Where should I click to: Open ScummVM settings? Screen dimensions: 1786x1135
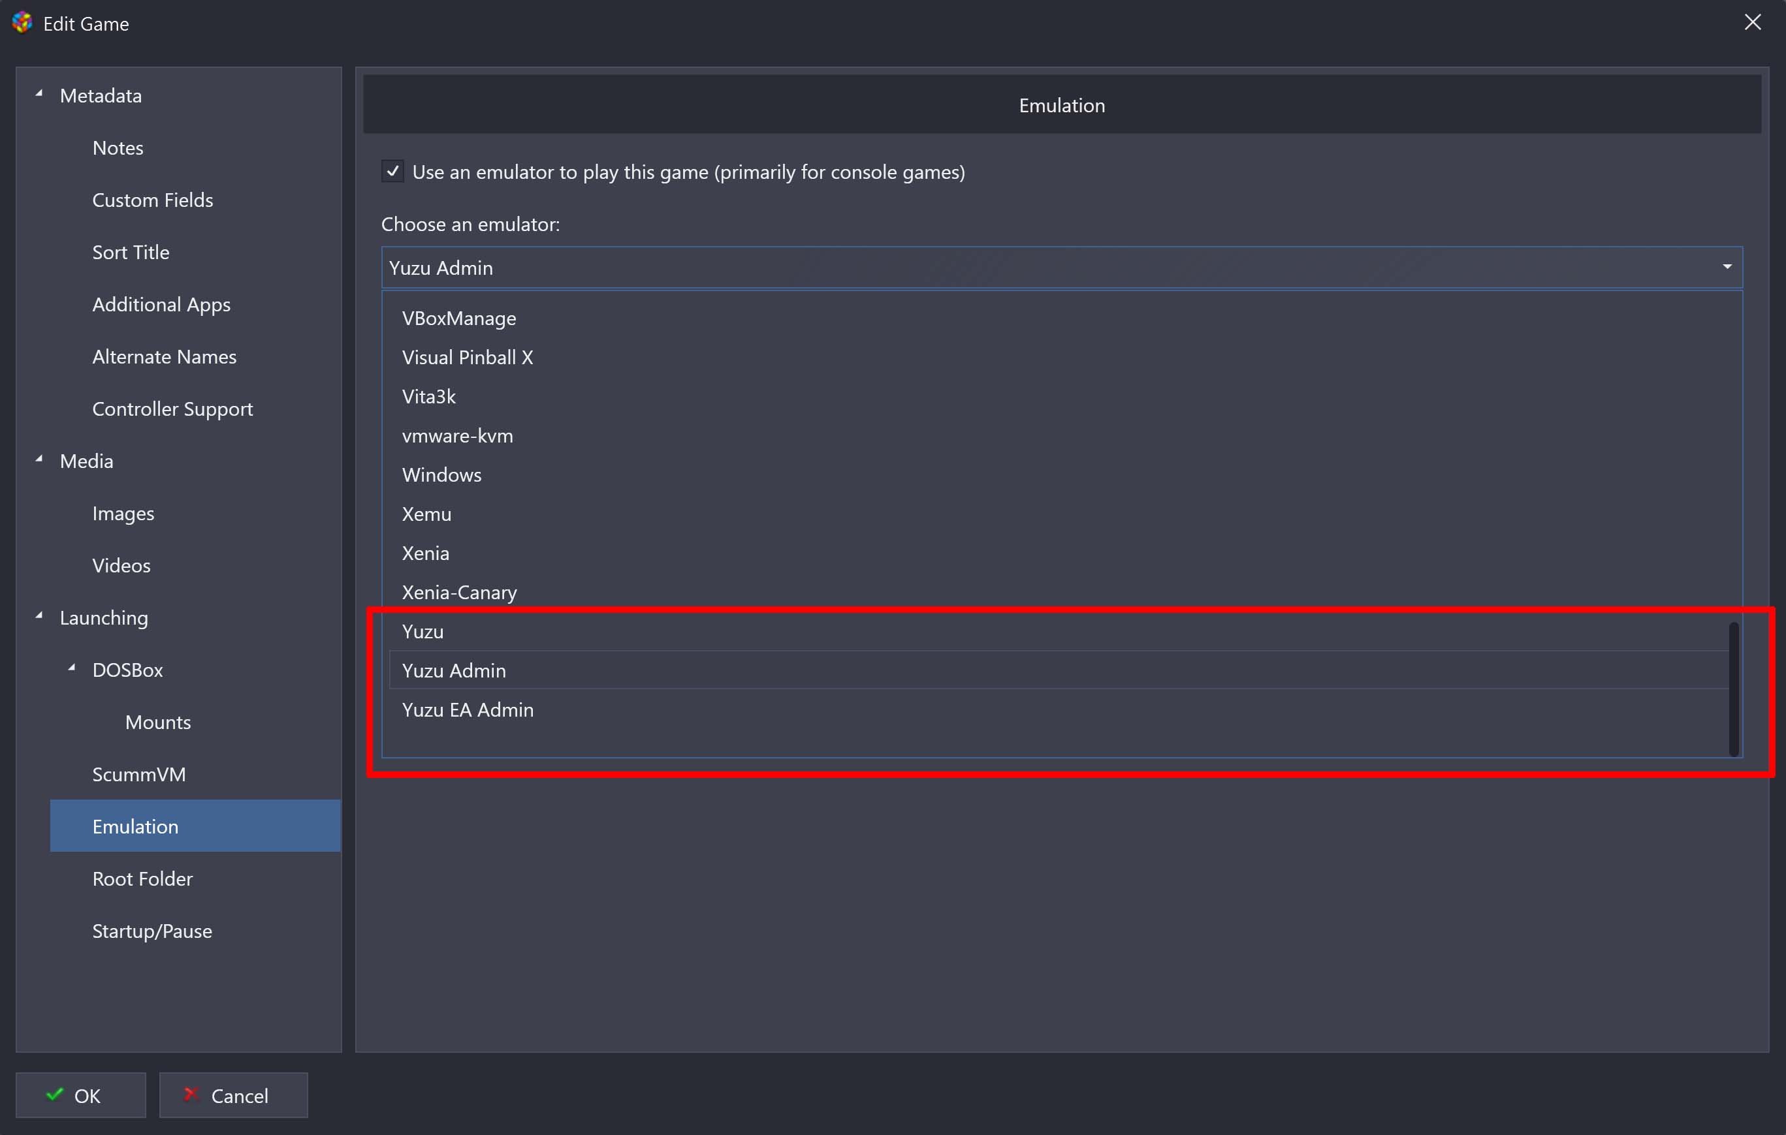coord(138,774)
